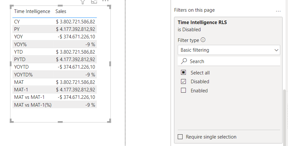Open the table visual's More options ellipsis
The image size is (288, 146).
[105, 1]
